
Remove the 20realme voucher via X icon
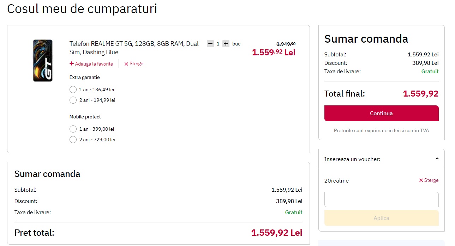421,180
